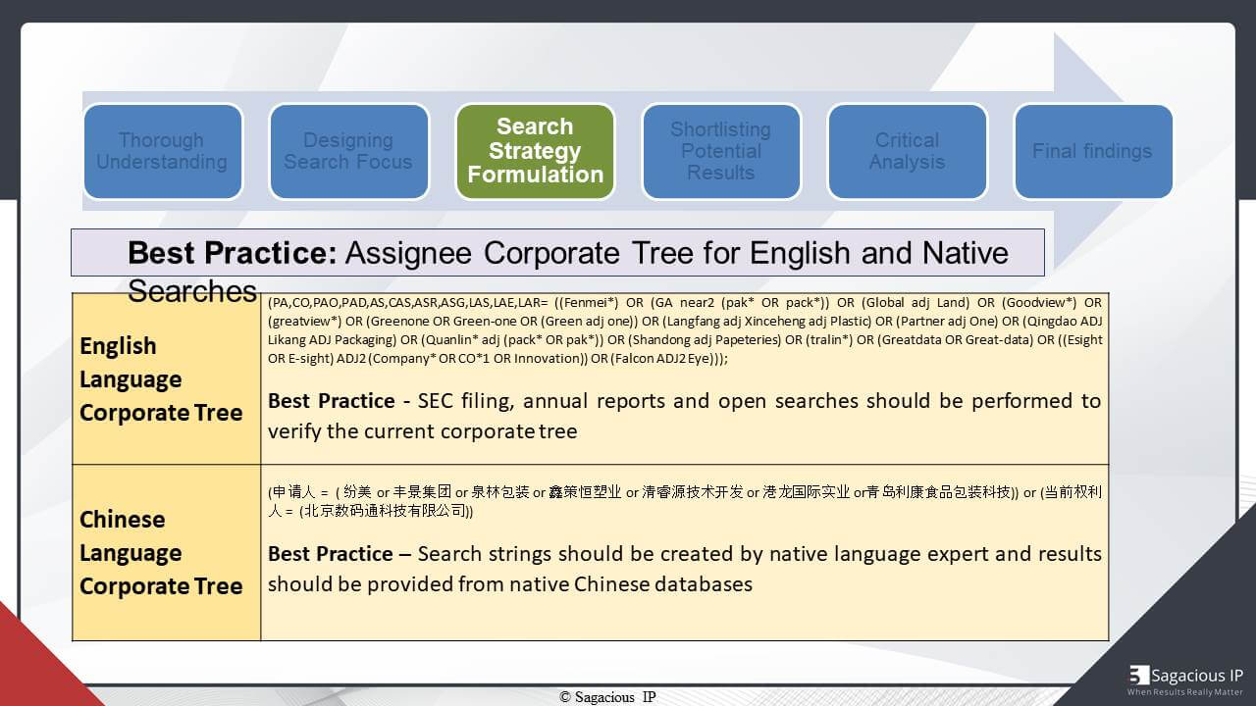Click the SEC filing best practice text
Screen dimensions: 1256x706
685,416
